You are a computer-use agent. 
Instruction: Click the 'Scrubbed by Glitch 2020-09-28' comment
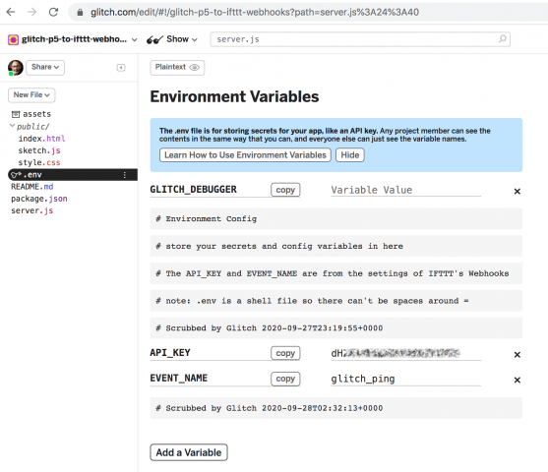click(336, 408)
